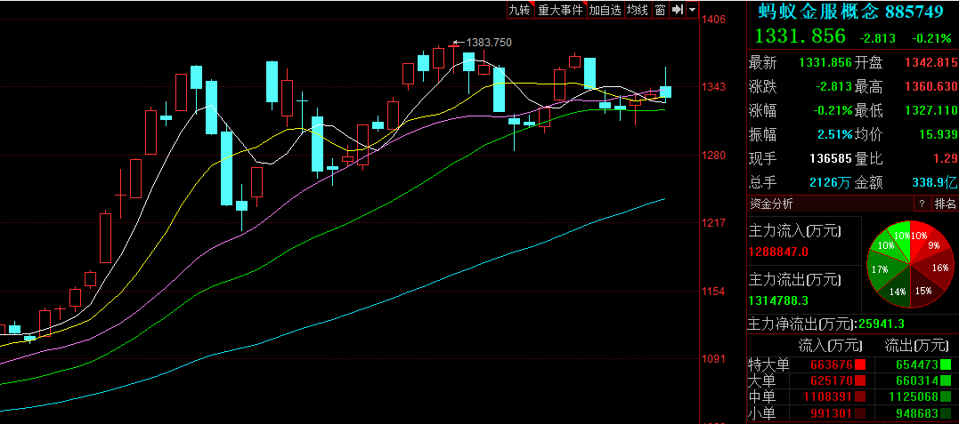Click the 大单 outflow green swatch
Viewport: 959px width, 424px height.
pyautogui.click(x=946, y=380)
